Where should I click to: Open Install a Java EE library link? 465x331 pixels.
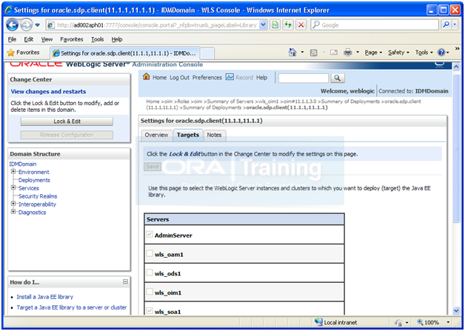pyautogui.click(x=44, y=297)
